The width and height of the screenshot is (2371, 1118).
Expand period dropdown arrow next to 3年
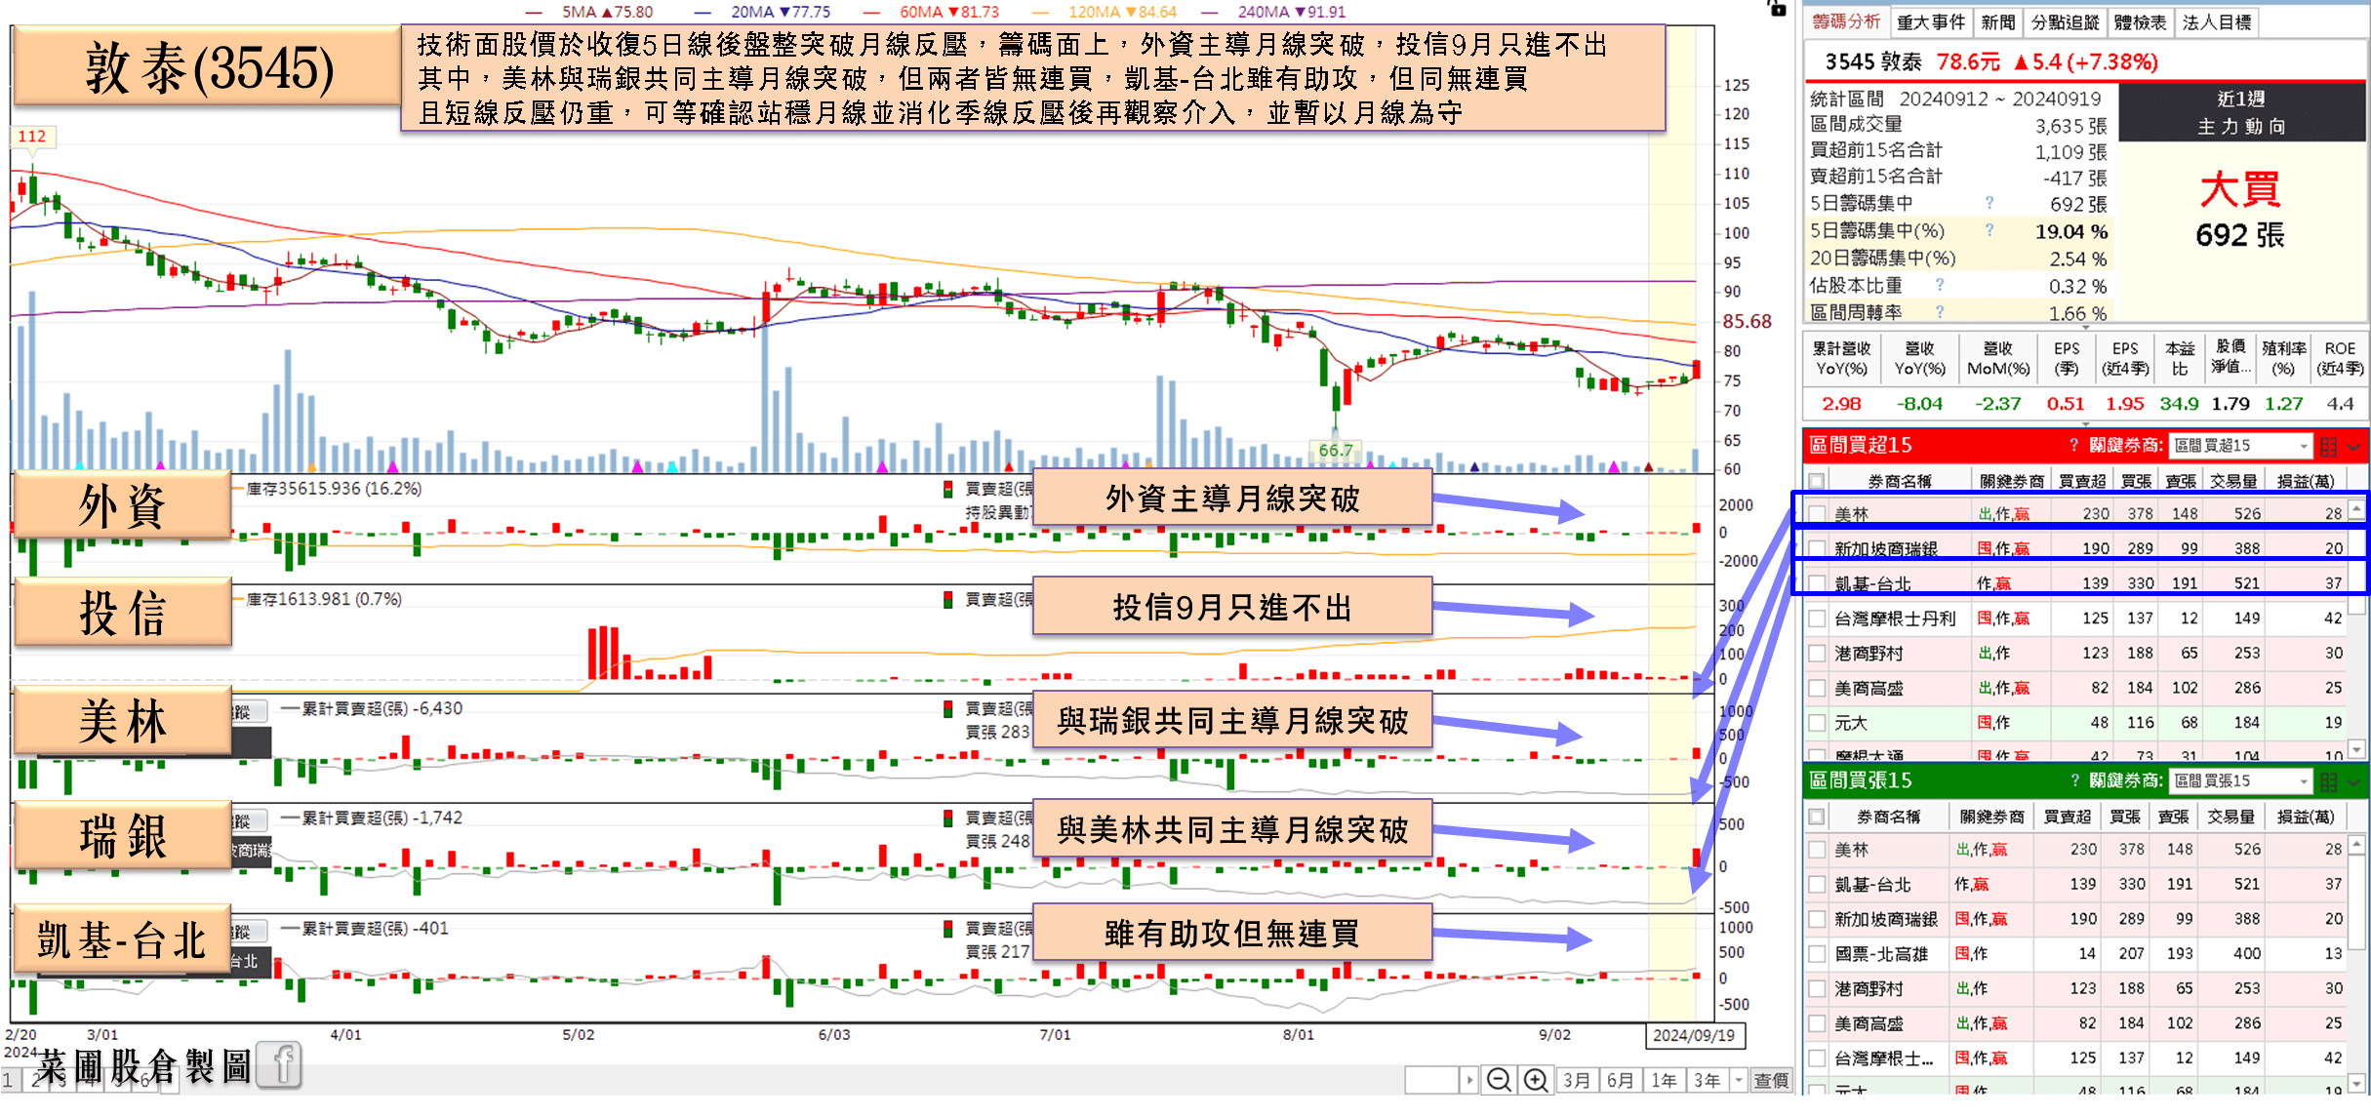coord(1738,1080)
